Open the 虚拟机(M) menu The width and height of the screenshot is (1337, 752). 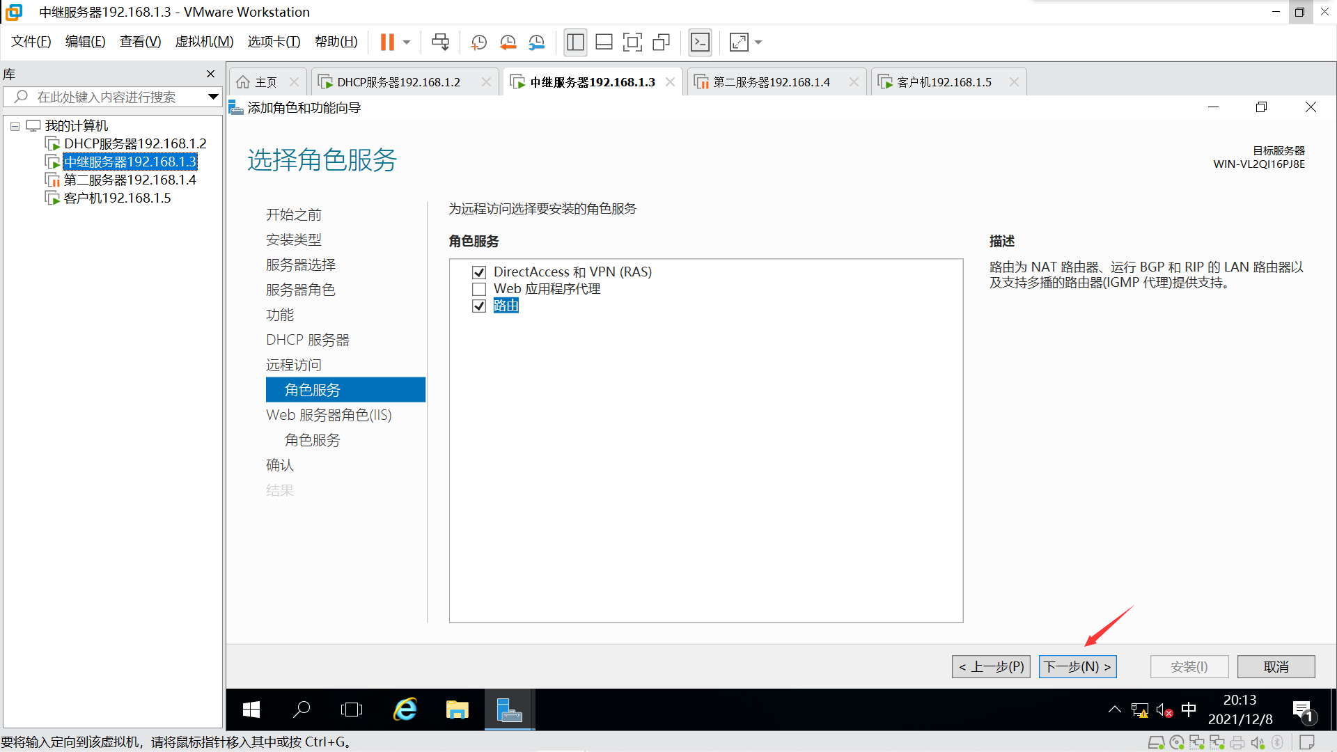(204, 42)
